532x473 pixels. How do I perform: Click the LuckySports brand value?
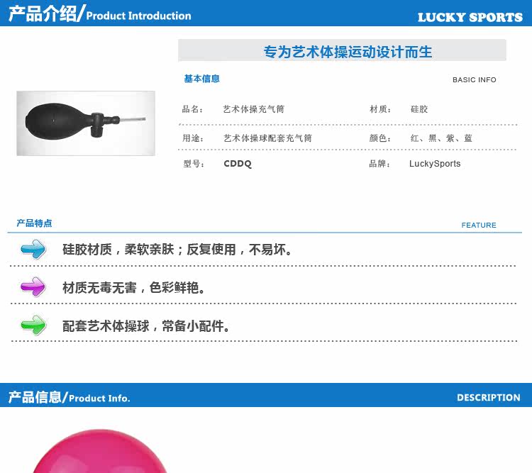435,164
